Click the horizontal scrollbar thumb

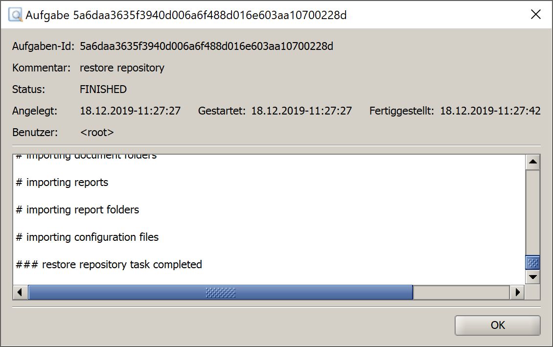(220, 292)
